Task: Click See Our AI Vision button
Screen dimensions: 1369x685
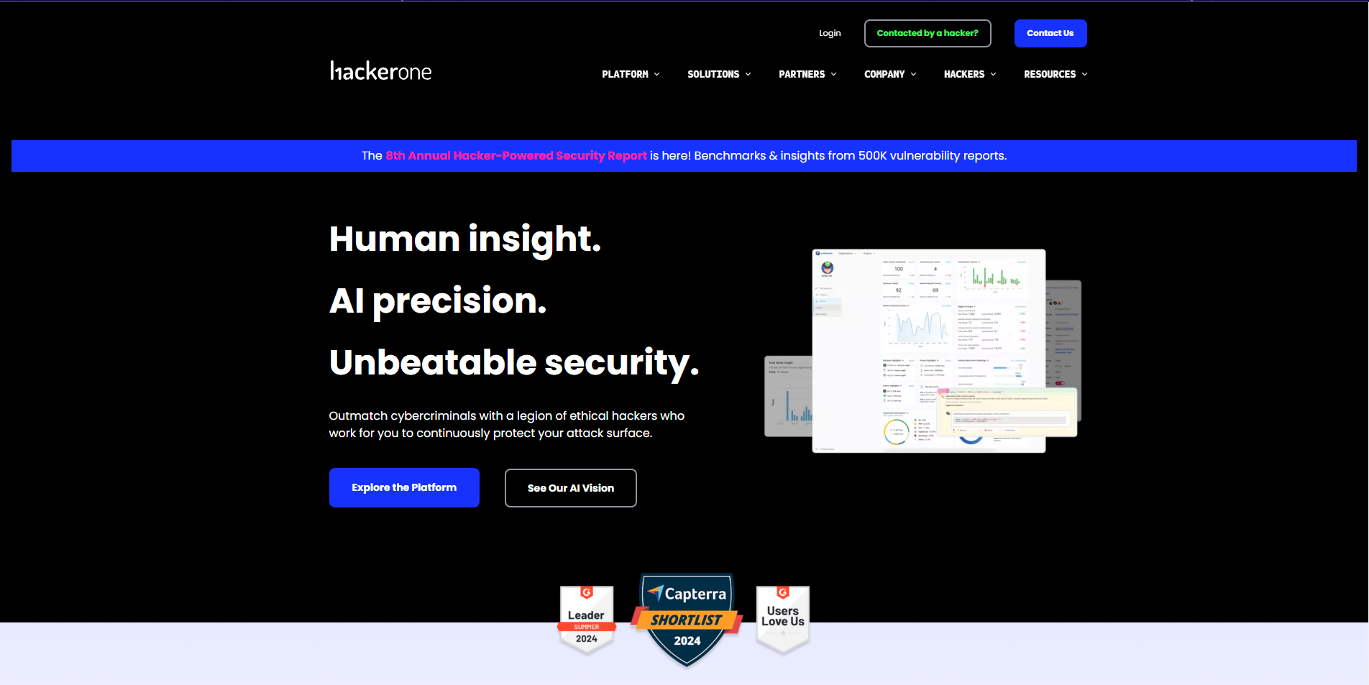Action: [571, 488]
